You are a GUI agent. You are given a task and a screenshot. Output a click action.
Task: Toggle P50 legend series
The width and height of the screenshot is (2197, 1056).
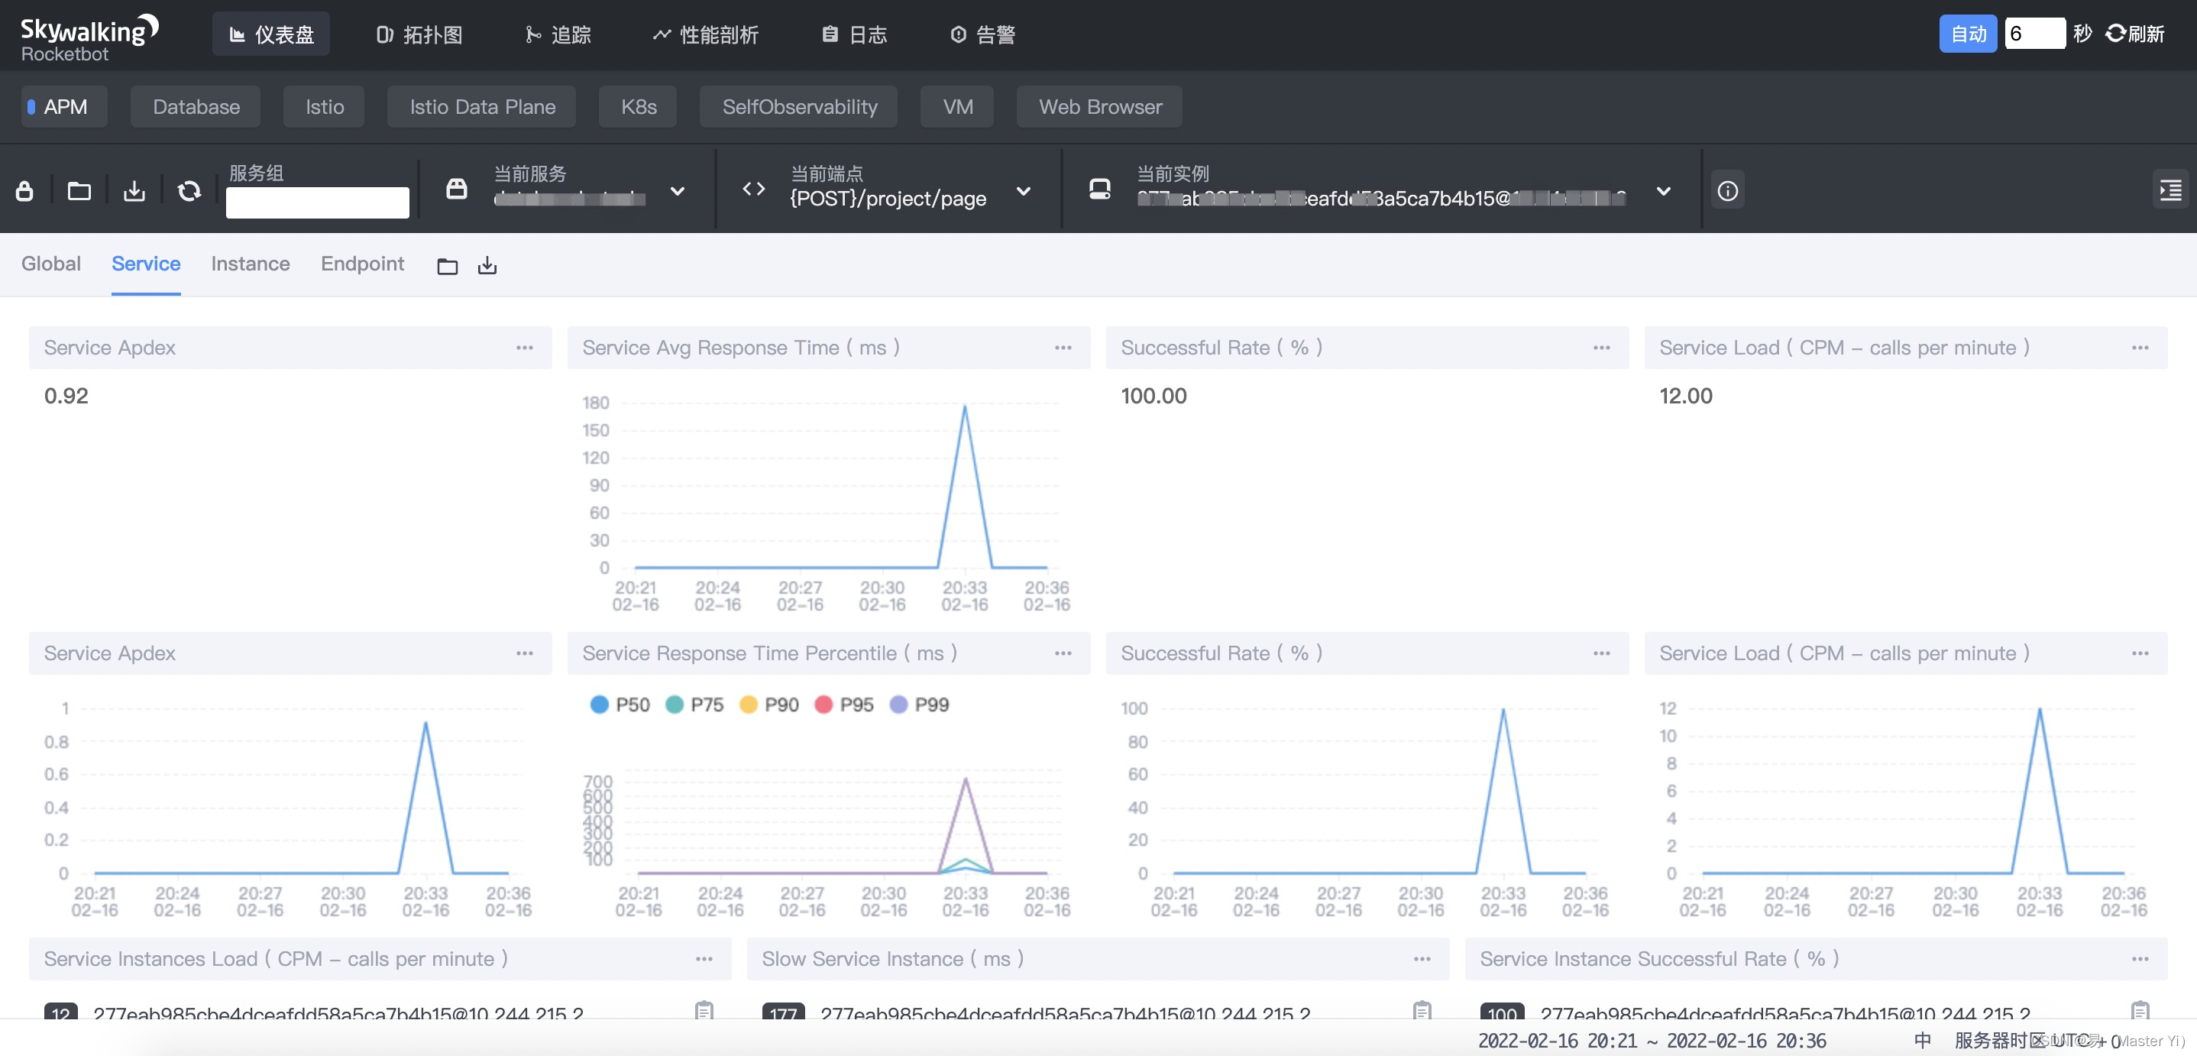(x=620, y=705)
